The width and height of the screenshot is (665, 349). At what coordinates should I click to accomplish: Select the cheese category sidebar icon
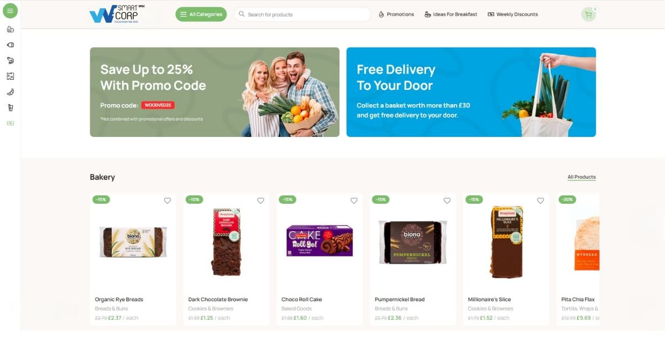coord(10,76)
